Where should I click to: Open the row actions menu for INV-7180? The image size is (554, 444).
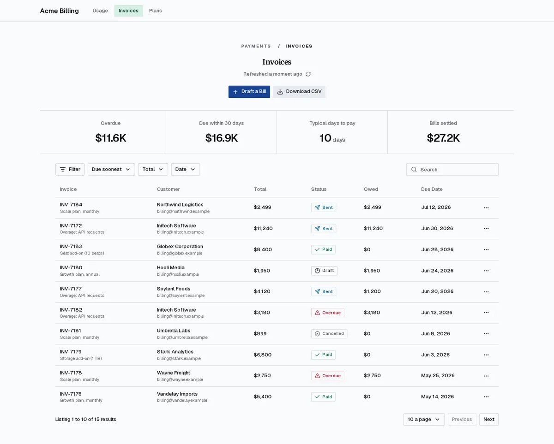click(486, 271)
